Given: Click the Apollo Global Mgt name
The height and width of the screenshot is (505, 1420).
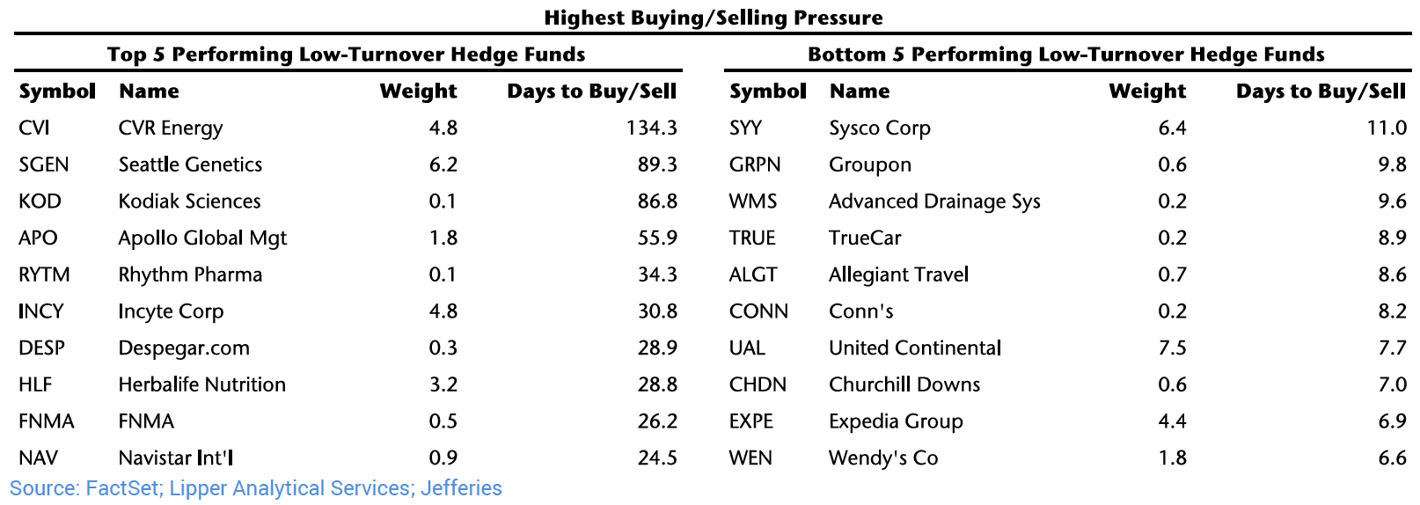Looking at the screenshot, I should point(202,238).
